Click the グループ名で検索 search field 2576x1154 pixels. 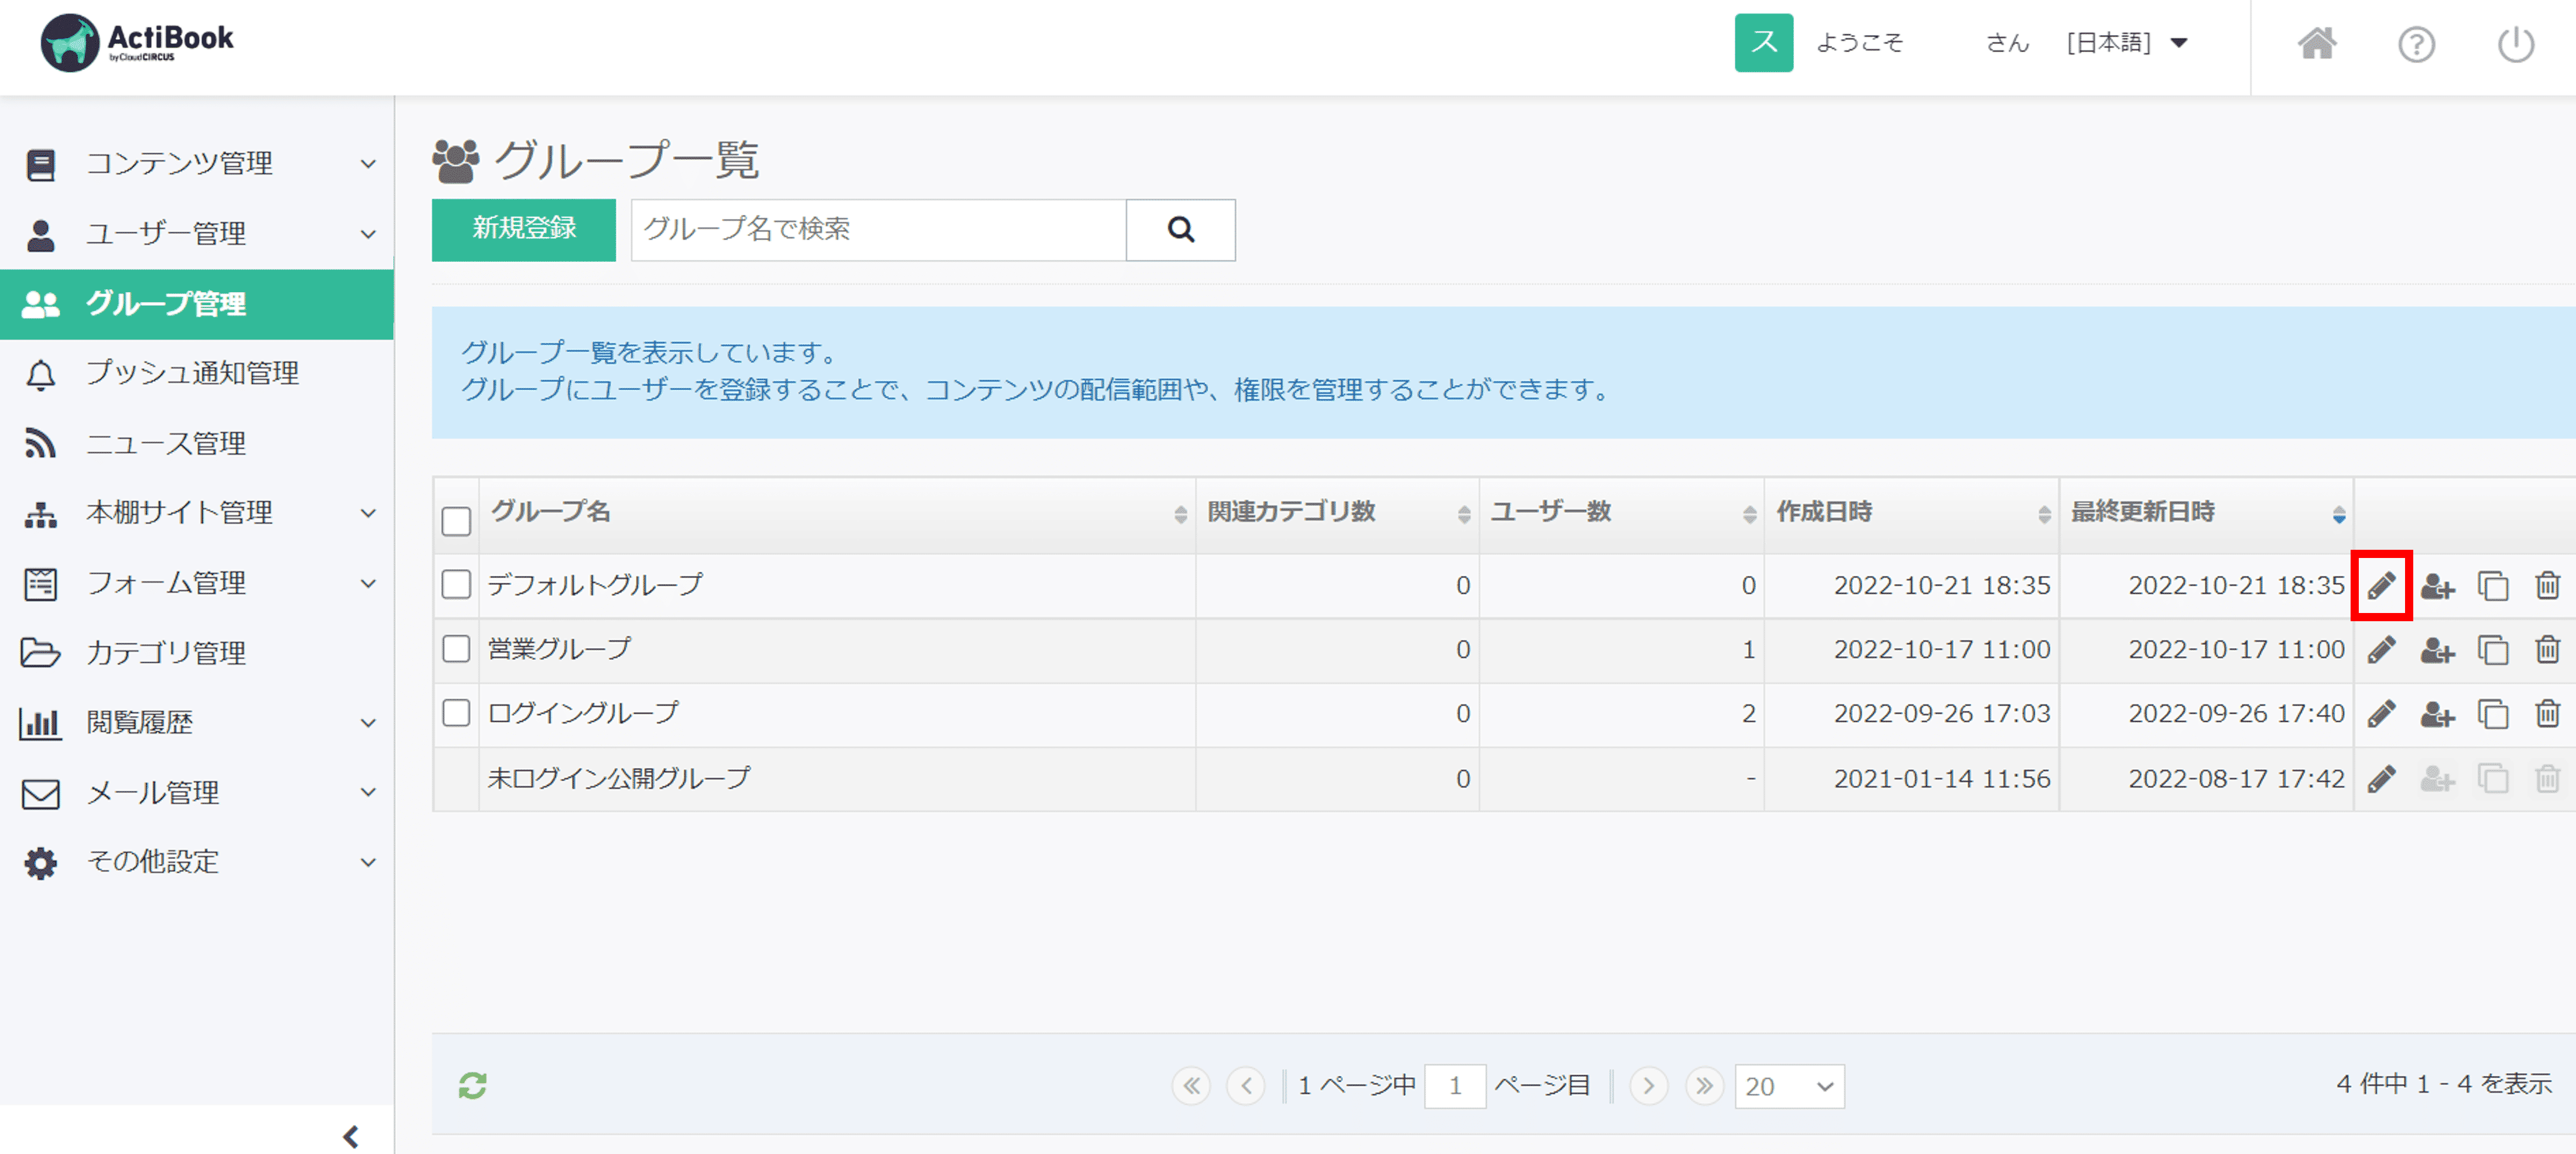(x=878, y=230)
